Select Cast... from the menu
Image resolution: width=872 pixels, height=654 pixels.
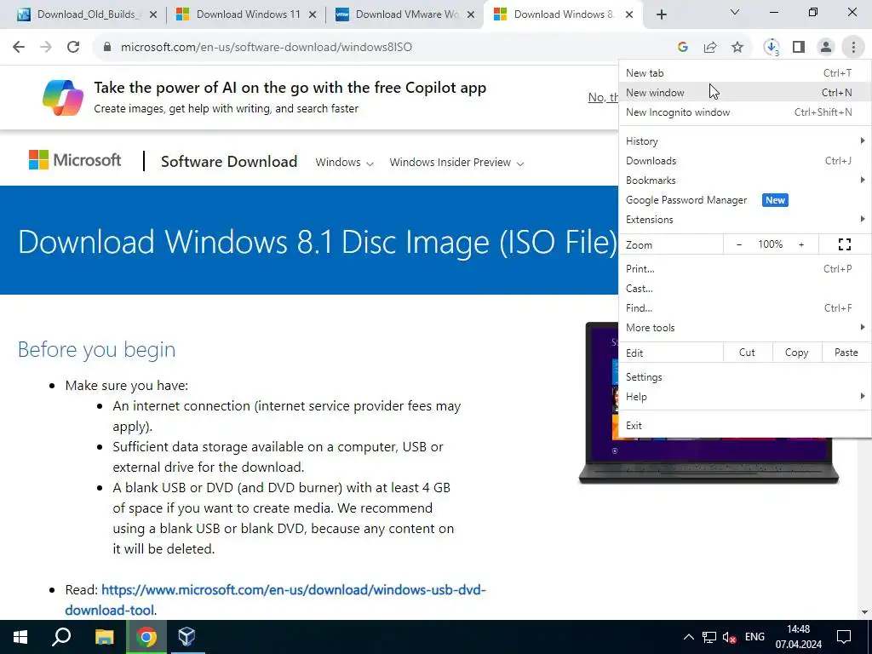pyautogui.click(x=744, y=289)
